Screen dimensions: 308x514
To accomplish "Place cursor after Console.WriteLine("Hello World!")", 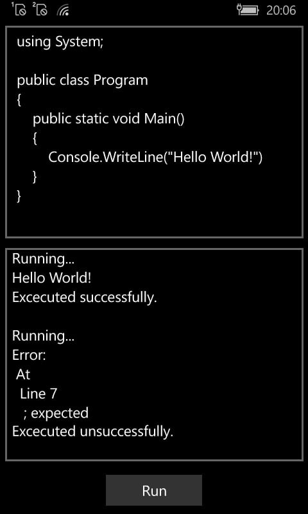I will [264, 157].
